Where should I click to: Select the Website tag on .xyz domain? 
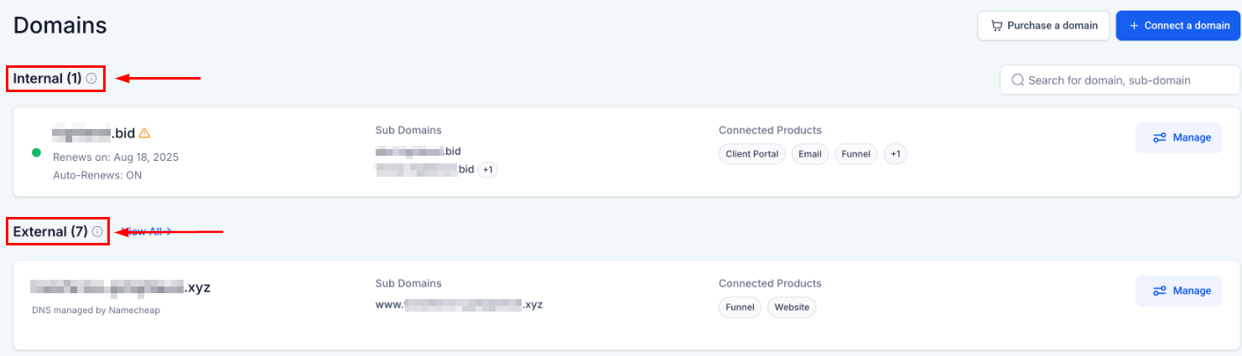click(792, 307)
